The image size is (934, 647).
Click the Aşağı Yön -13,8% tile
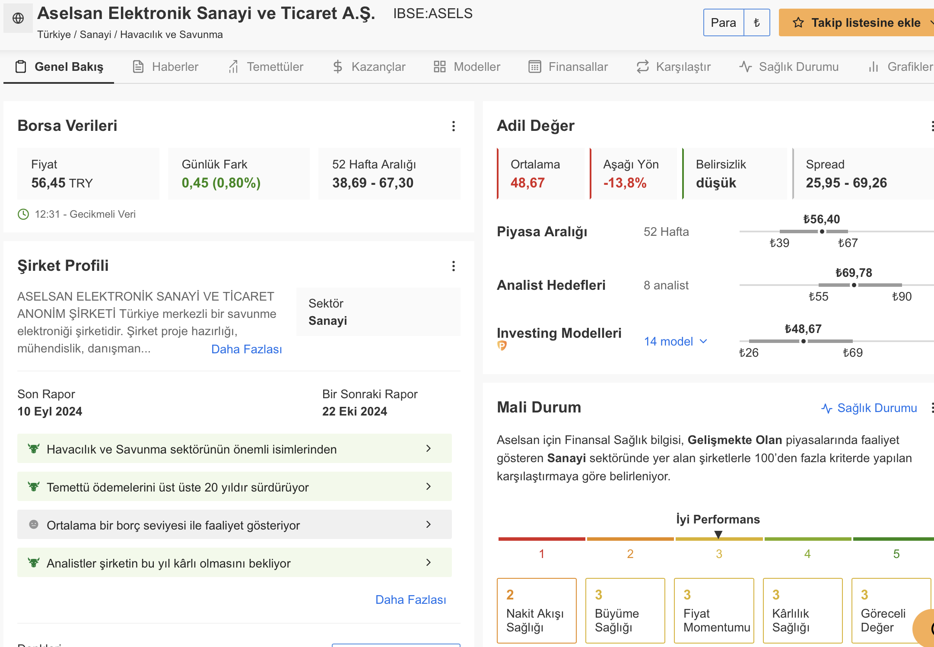tap(633, 174)
